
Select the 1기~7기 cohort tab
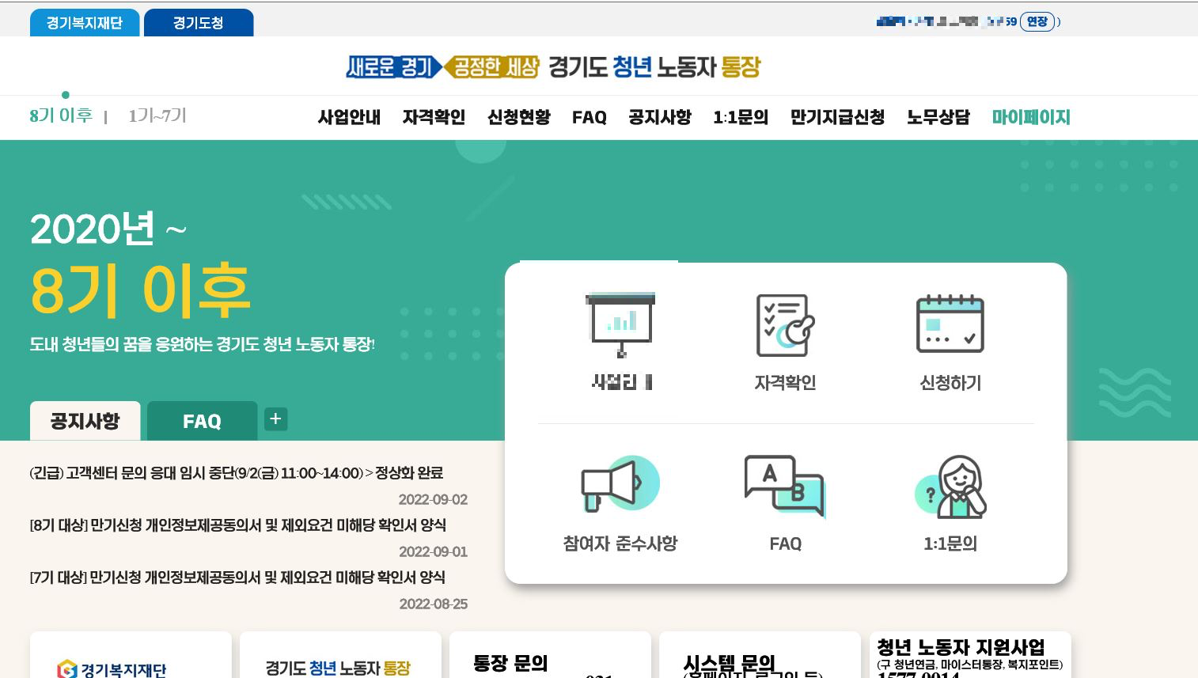[x=157, y=116]
